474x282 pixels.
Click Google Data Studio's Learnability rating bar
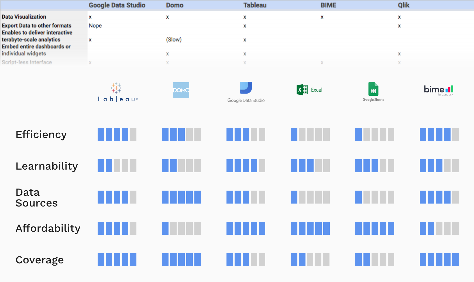pos(246,166)
